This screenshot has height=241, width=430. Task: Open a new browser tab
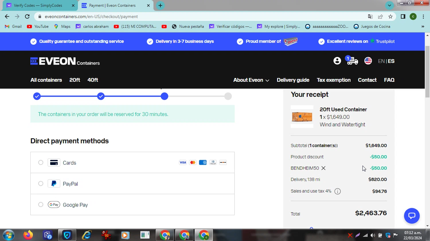[x=160, y=5]
